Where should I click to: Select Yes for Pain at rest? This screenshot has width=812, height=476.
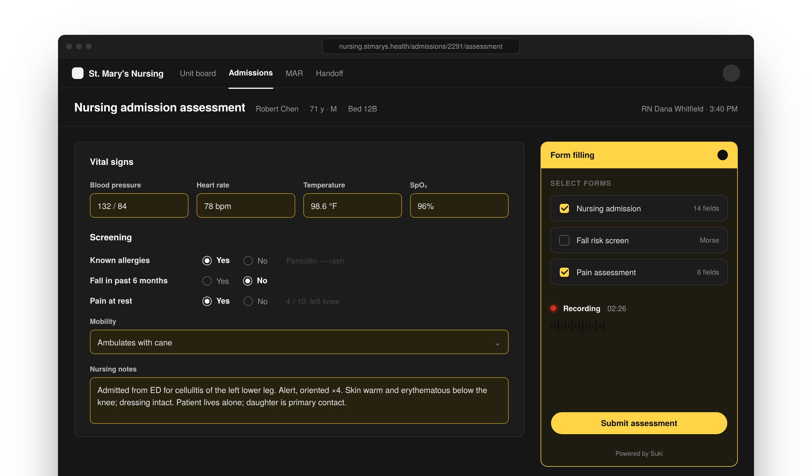(207, 301)
